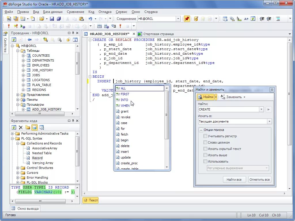Click the refresh icon in Explorer panel
This screenshot has width=295, height=221.
[x=14, y=40]
